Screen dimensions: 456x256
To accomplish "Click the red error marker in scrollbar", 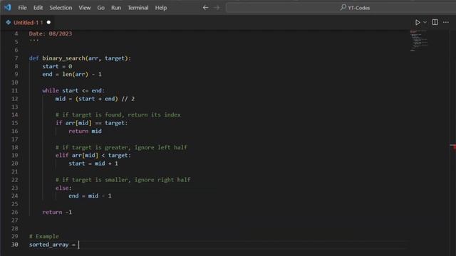I will [453, 146].
